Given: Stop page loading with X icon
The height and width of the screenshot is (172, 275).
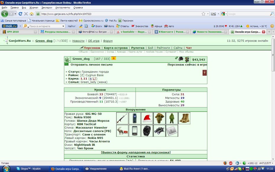Looking at the screenshot, I should 26,14.
